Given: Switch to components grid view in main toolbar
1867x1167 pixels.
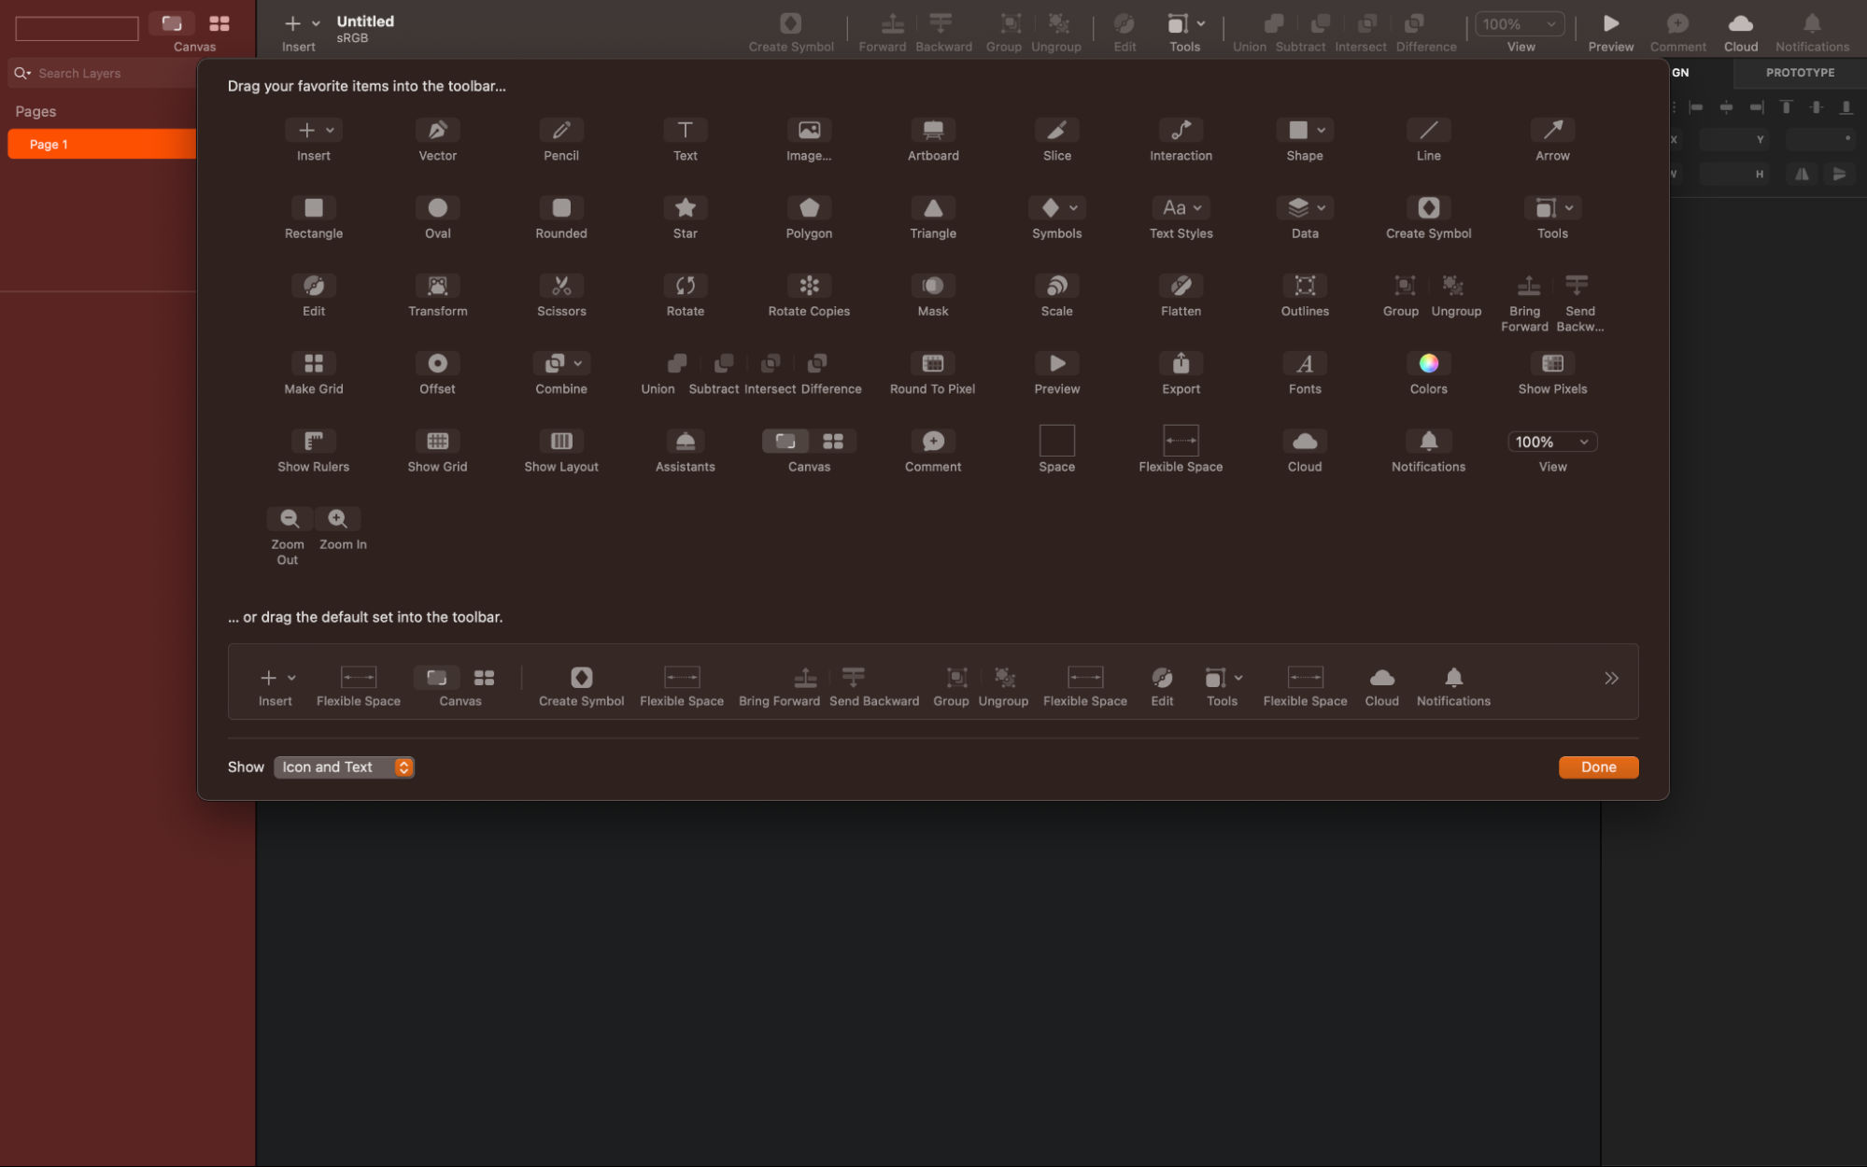Looking at the screenshot, I should coord(219,23).
